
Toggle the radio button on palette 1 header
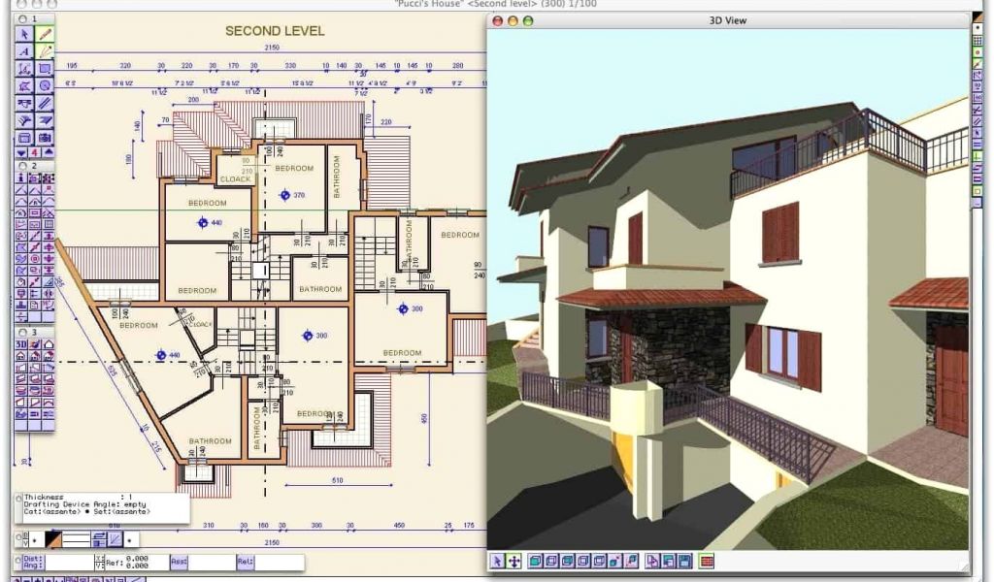coord(23,18)
